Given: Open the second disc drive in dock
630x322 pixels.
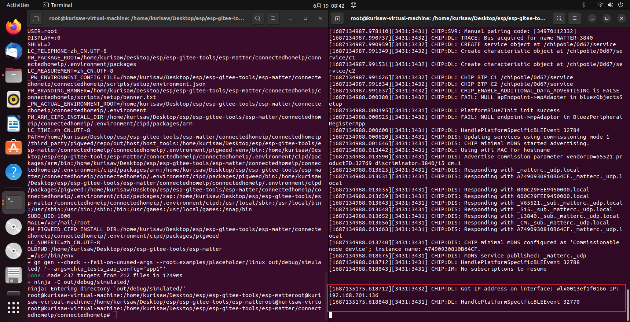Looking at the screenshot, I should click(14, 251).
